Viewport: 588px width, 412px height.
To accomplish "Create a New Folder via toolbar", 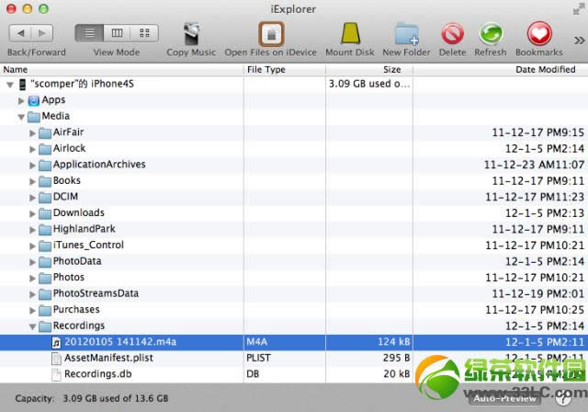I will pyautogui.click(x=406, y=34).
